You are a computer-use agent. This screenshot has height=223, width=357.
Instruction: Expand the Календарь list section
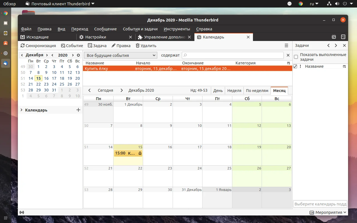click(x=21, y=110)
